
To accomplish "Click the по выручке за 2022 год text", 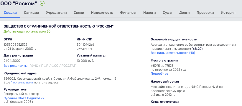I will tap(168, 70).
